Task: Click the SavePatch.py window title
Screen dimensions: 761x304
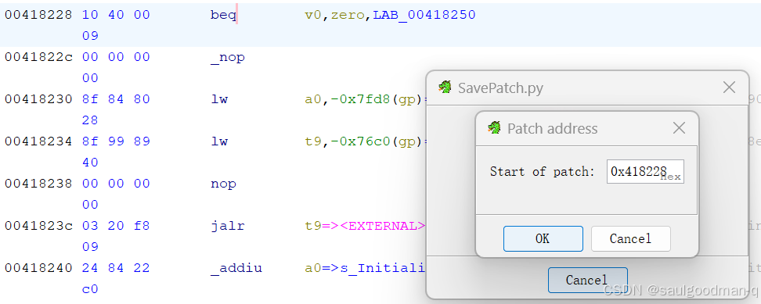Action: [500, 88]
